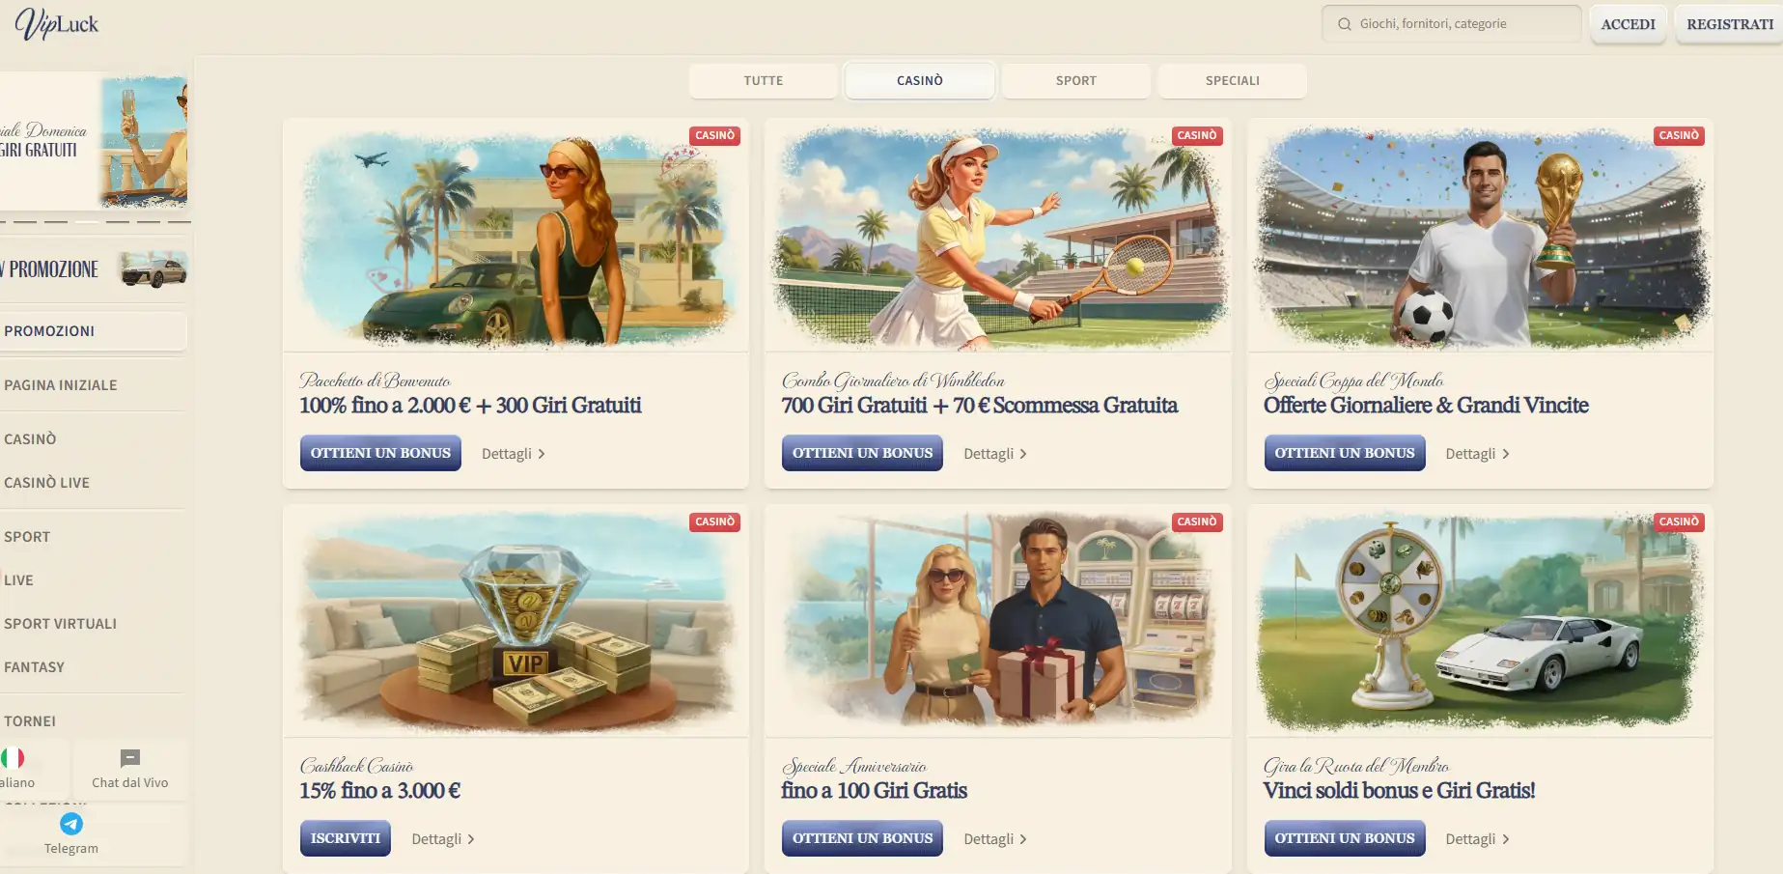The image size is (1783, 874).
Task: Select the SPECIALI tab
Action: pyautogui.click(x=1233, y=81)
